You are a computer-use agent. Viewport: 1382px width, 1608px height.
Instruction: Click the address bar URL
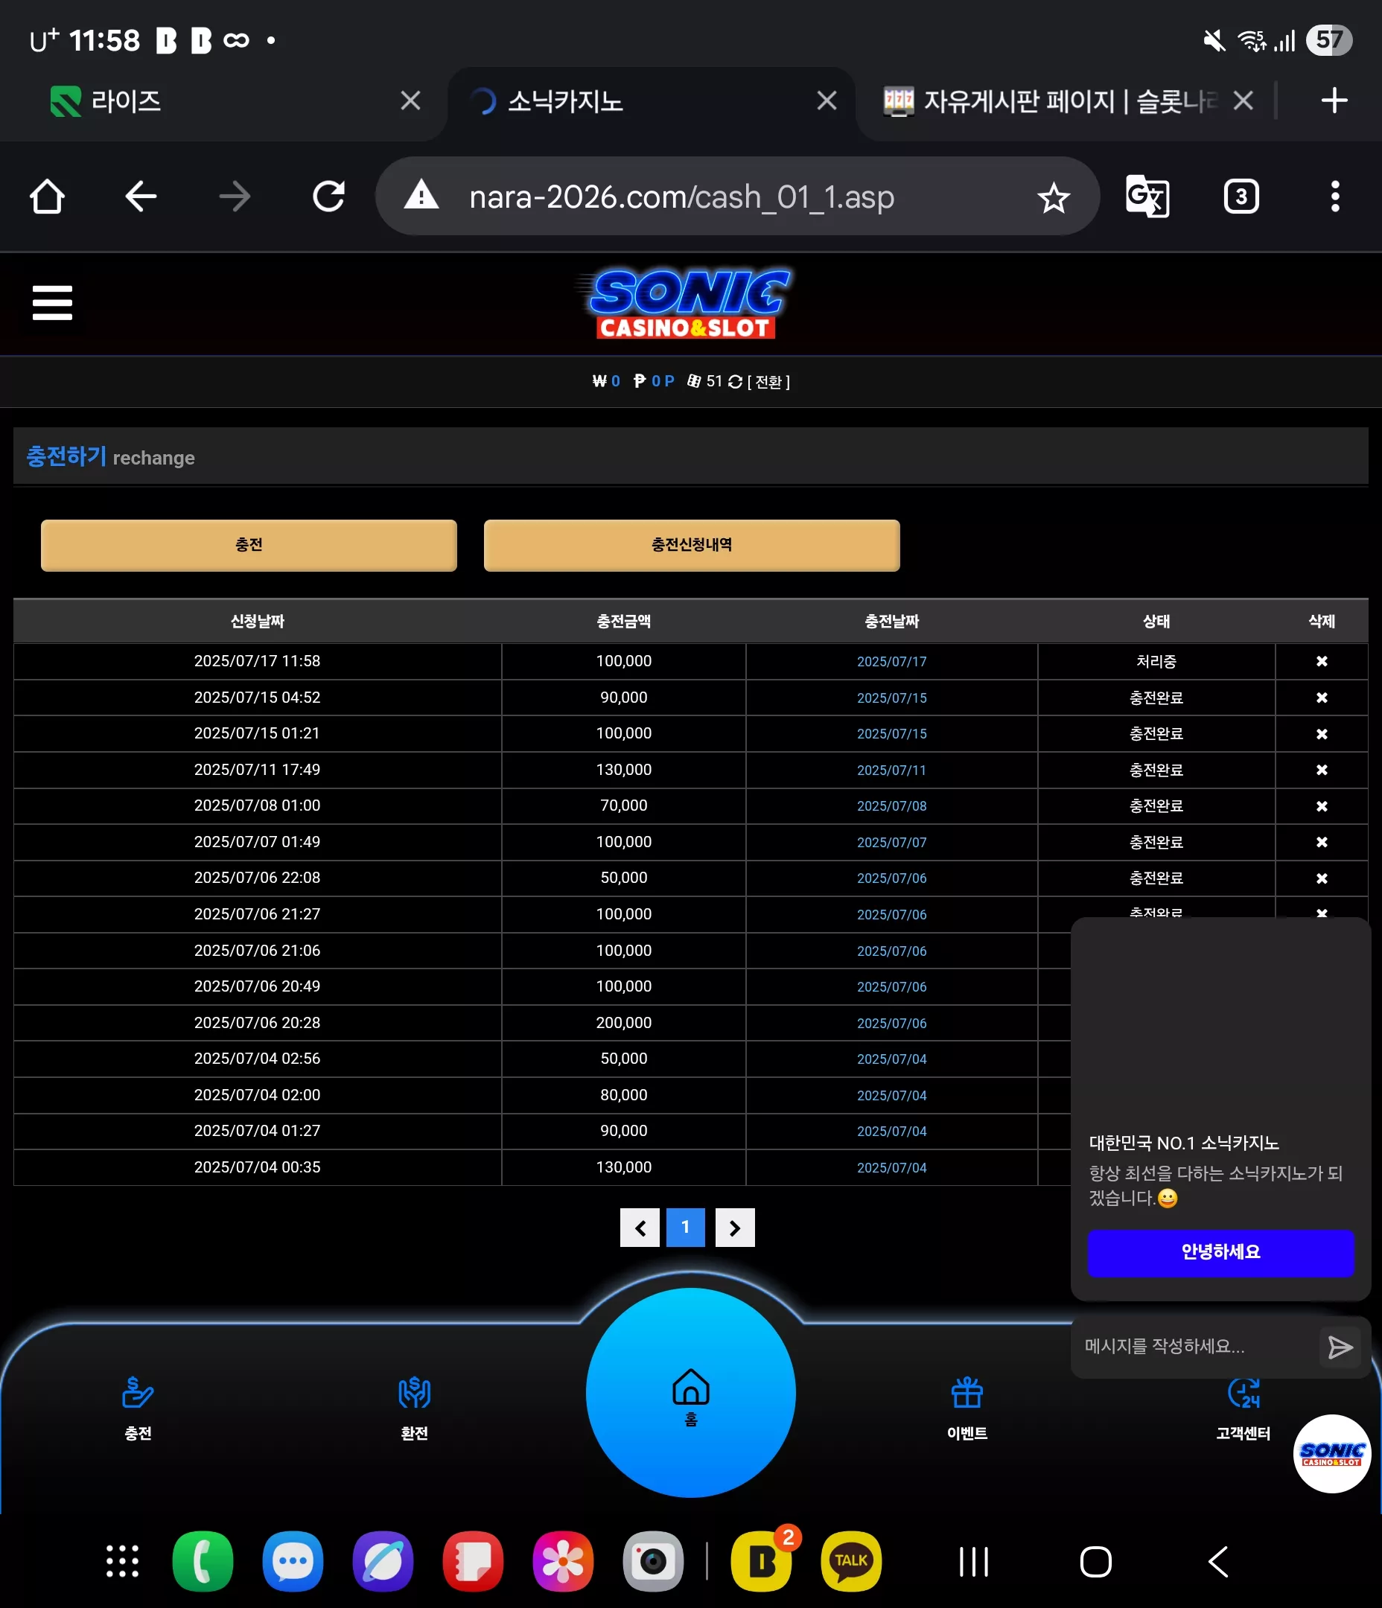681,197
